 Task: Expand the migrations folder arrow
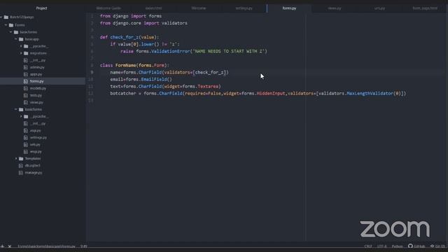(21, 53)
